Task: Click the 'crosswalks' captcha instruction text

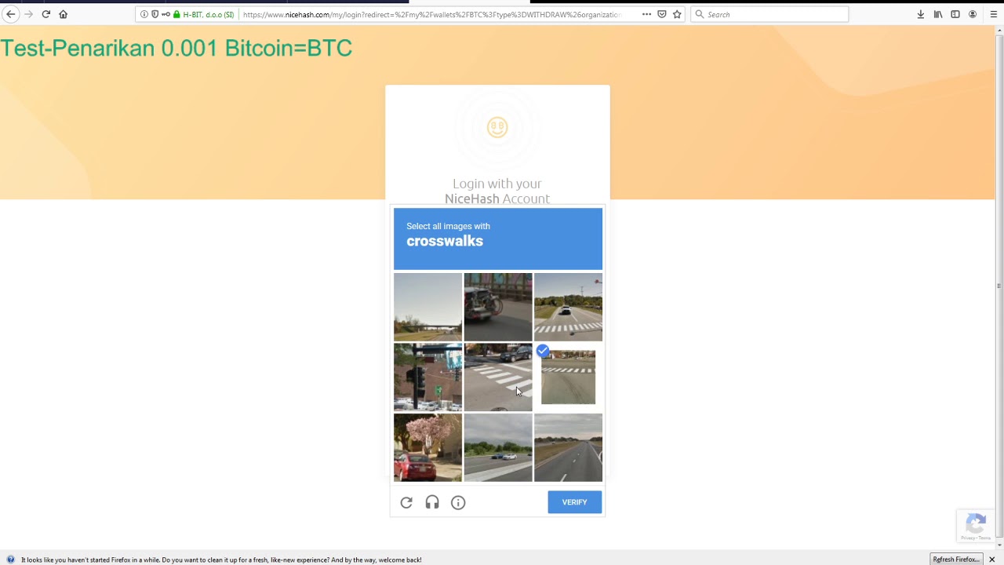Action: tap(445, 241)
